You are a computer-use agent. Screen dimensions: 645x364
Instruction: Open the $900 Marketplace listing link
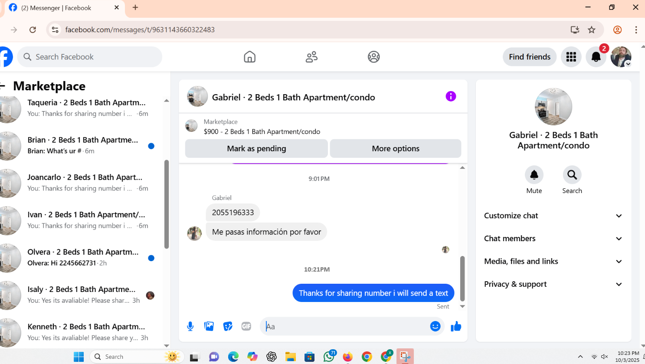click(262, 131)
